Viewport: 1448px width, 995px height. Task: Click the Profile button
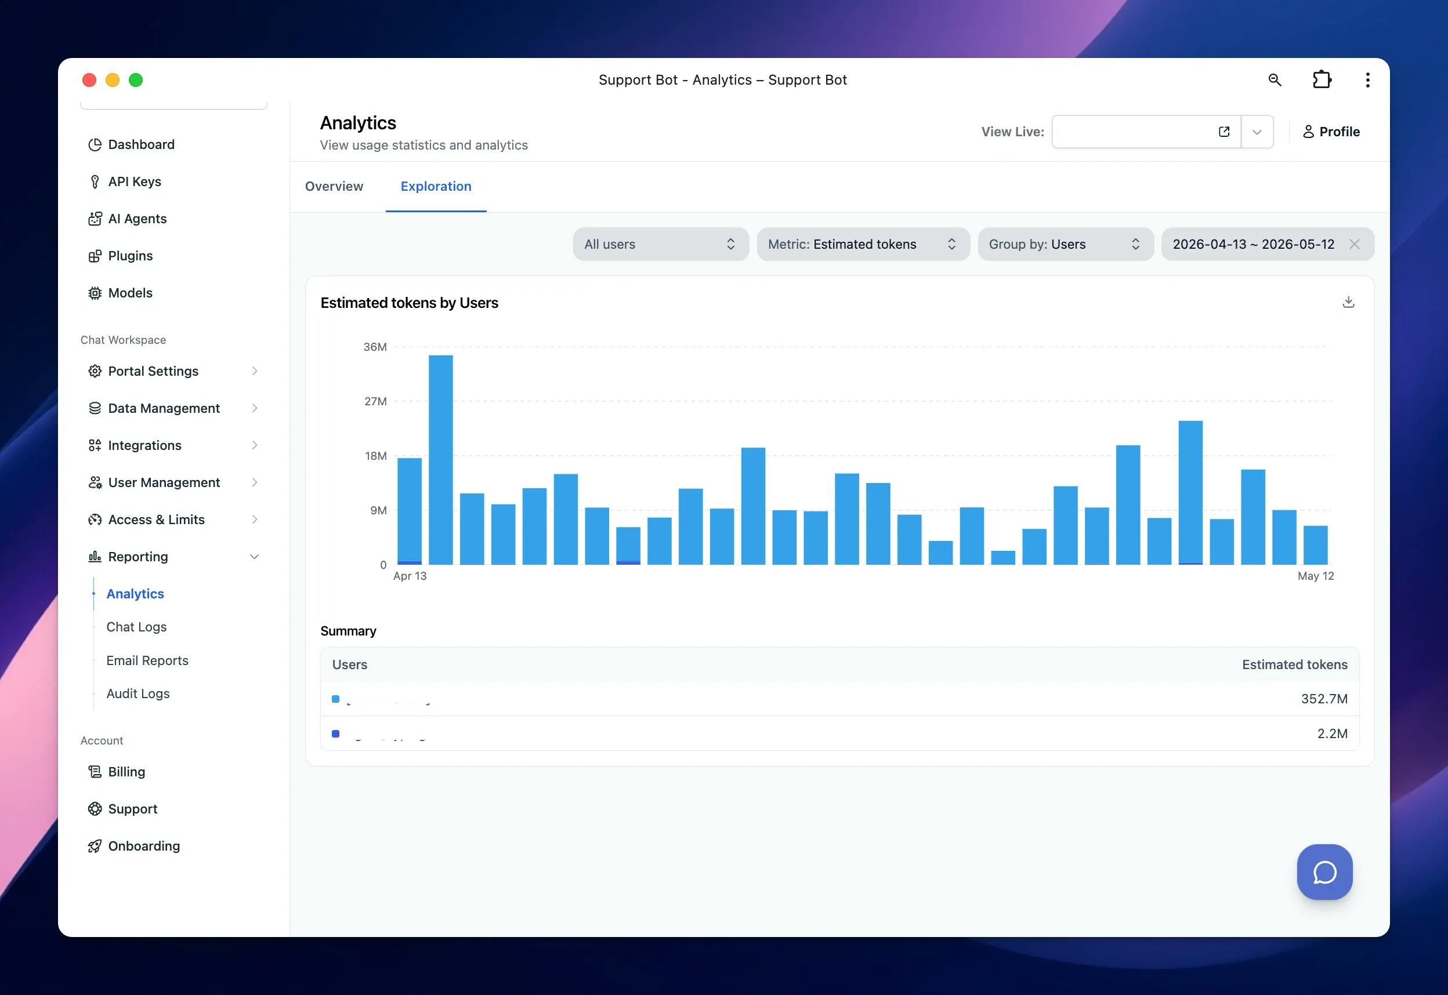click(x=1331, y=132)
